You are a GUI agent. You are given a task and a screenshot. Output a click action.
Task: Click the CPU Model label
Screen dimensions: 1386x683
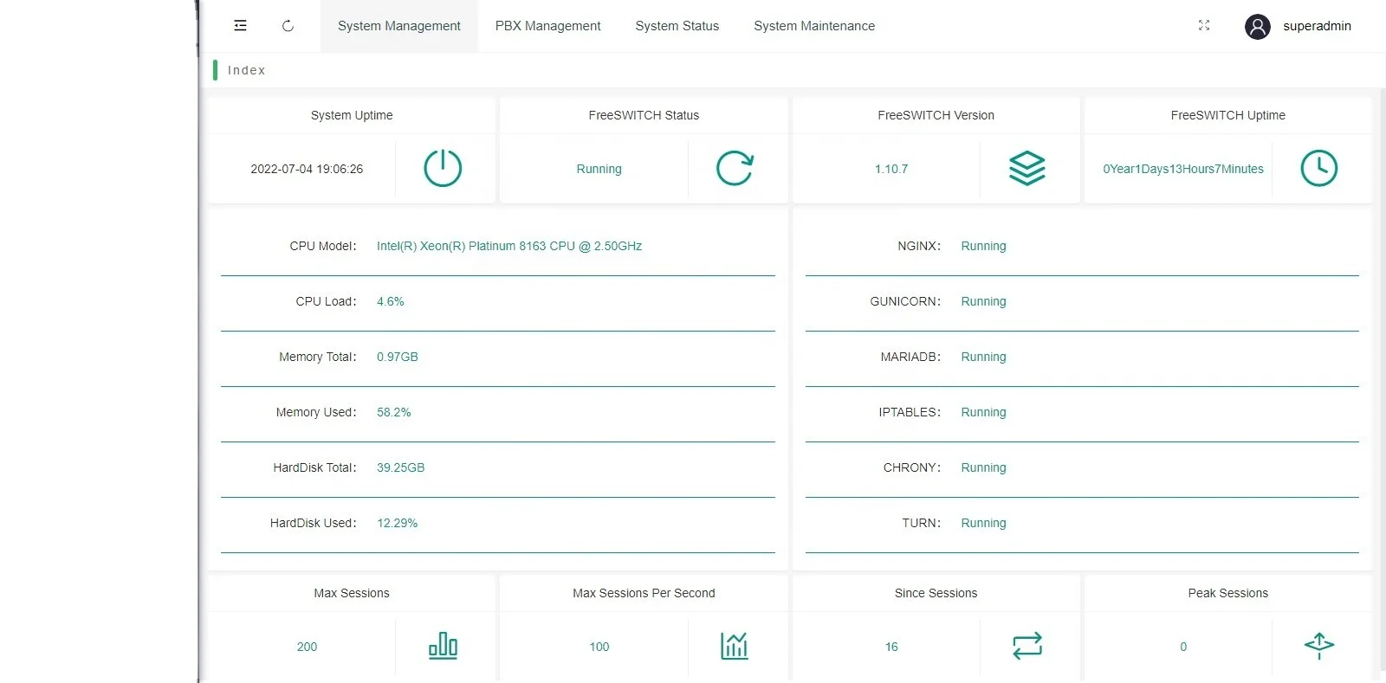(322, 246)
